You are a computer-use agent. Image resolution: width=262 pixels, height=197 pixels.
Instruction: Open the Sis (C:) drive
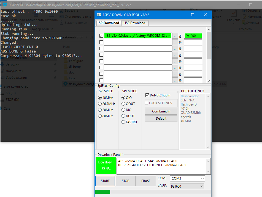tap(10, 93)
